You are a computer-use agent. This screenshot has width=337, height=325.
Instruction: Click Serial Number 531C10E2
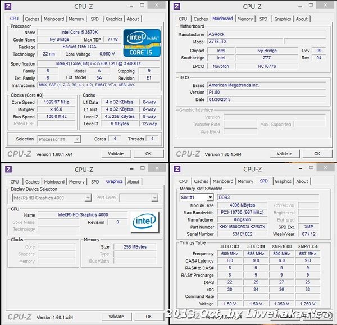click(242, 234)
